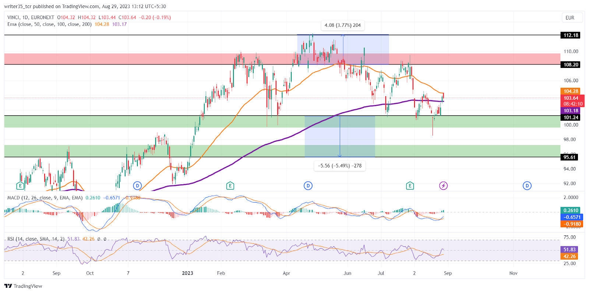This screenshot has width=589, height=293.
Task: Click the 75.00 RSI axis value
Action: pyautogui.click(x=570, y=237)
